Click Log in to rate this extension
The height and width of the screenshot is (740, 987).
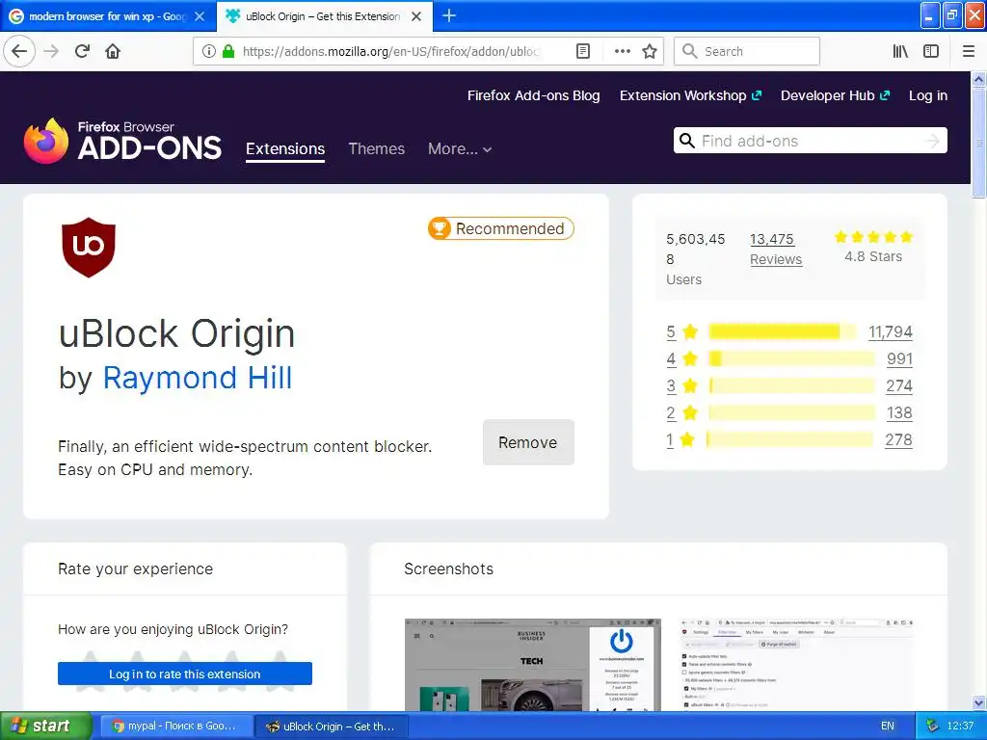[x=185, y=674]
